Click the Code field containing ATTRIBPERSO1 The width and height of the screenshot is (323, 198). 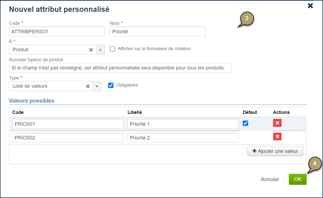pyautogui.click(x=57, y=31)
